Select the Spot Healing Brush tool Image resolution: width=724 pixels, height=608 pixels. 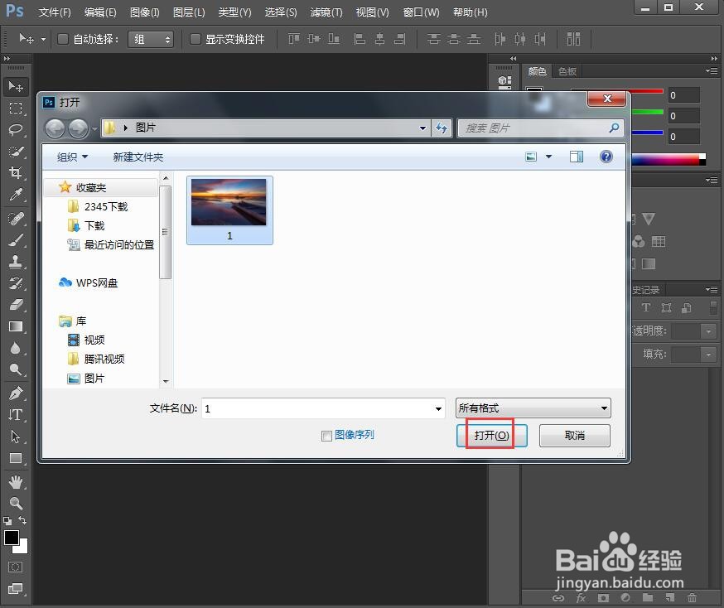click(x=16, y=219)
